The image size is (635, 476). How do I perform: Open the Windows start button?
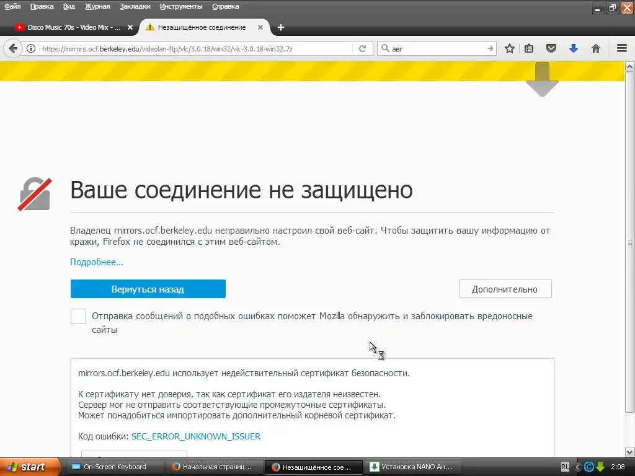coord(30,467)
